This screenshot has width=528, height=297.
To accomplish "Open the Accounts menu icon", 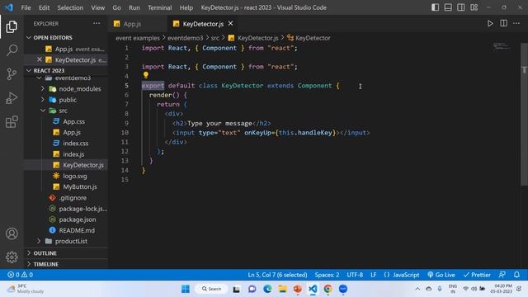I will [x=12, y=233].
